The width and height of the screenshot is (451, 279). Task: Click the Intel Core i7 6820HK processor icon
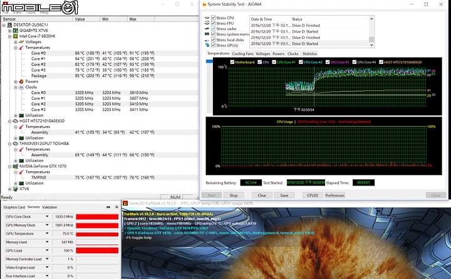[x=16, y=36]
